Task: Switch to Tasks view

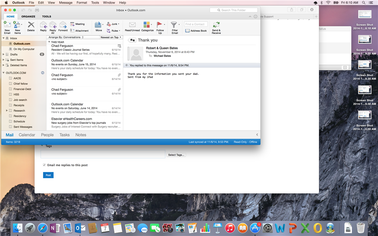Action: coord(64,135)
